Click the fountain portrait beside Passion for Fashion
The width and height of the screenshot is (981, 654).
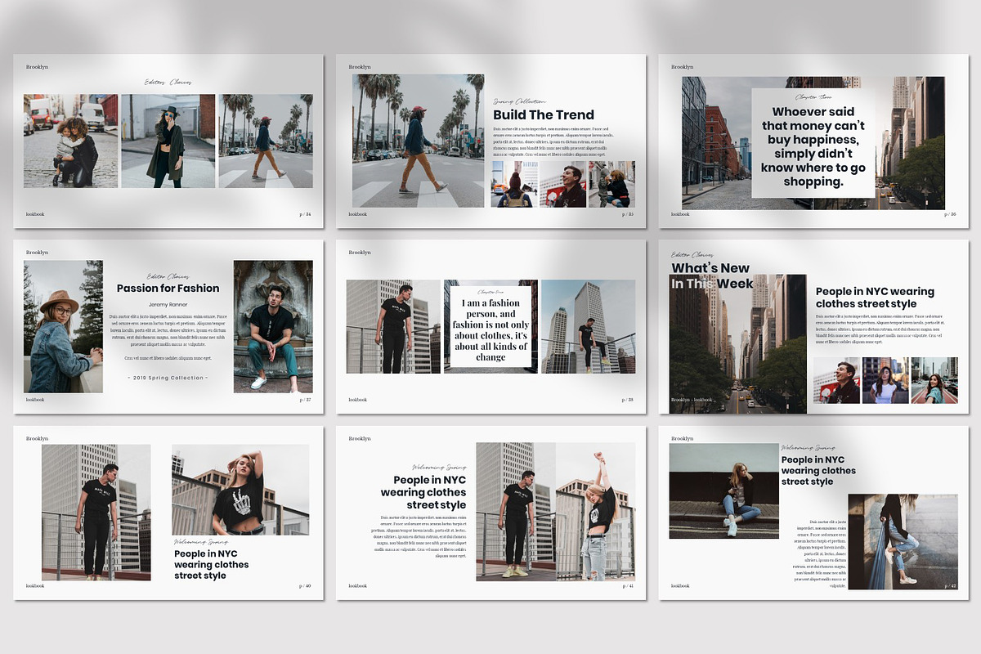pos(272,327)
